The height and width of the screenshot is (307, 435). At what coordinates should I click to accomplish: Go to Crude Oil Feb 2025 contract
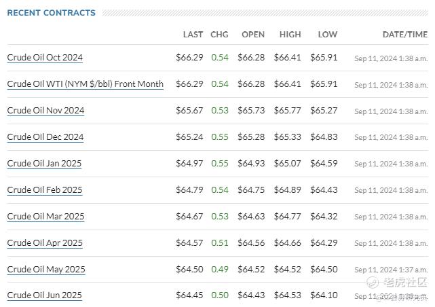tap(45, 190)
